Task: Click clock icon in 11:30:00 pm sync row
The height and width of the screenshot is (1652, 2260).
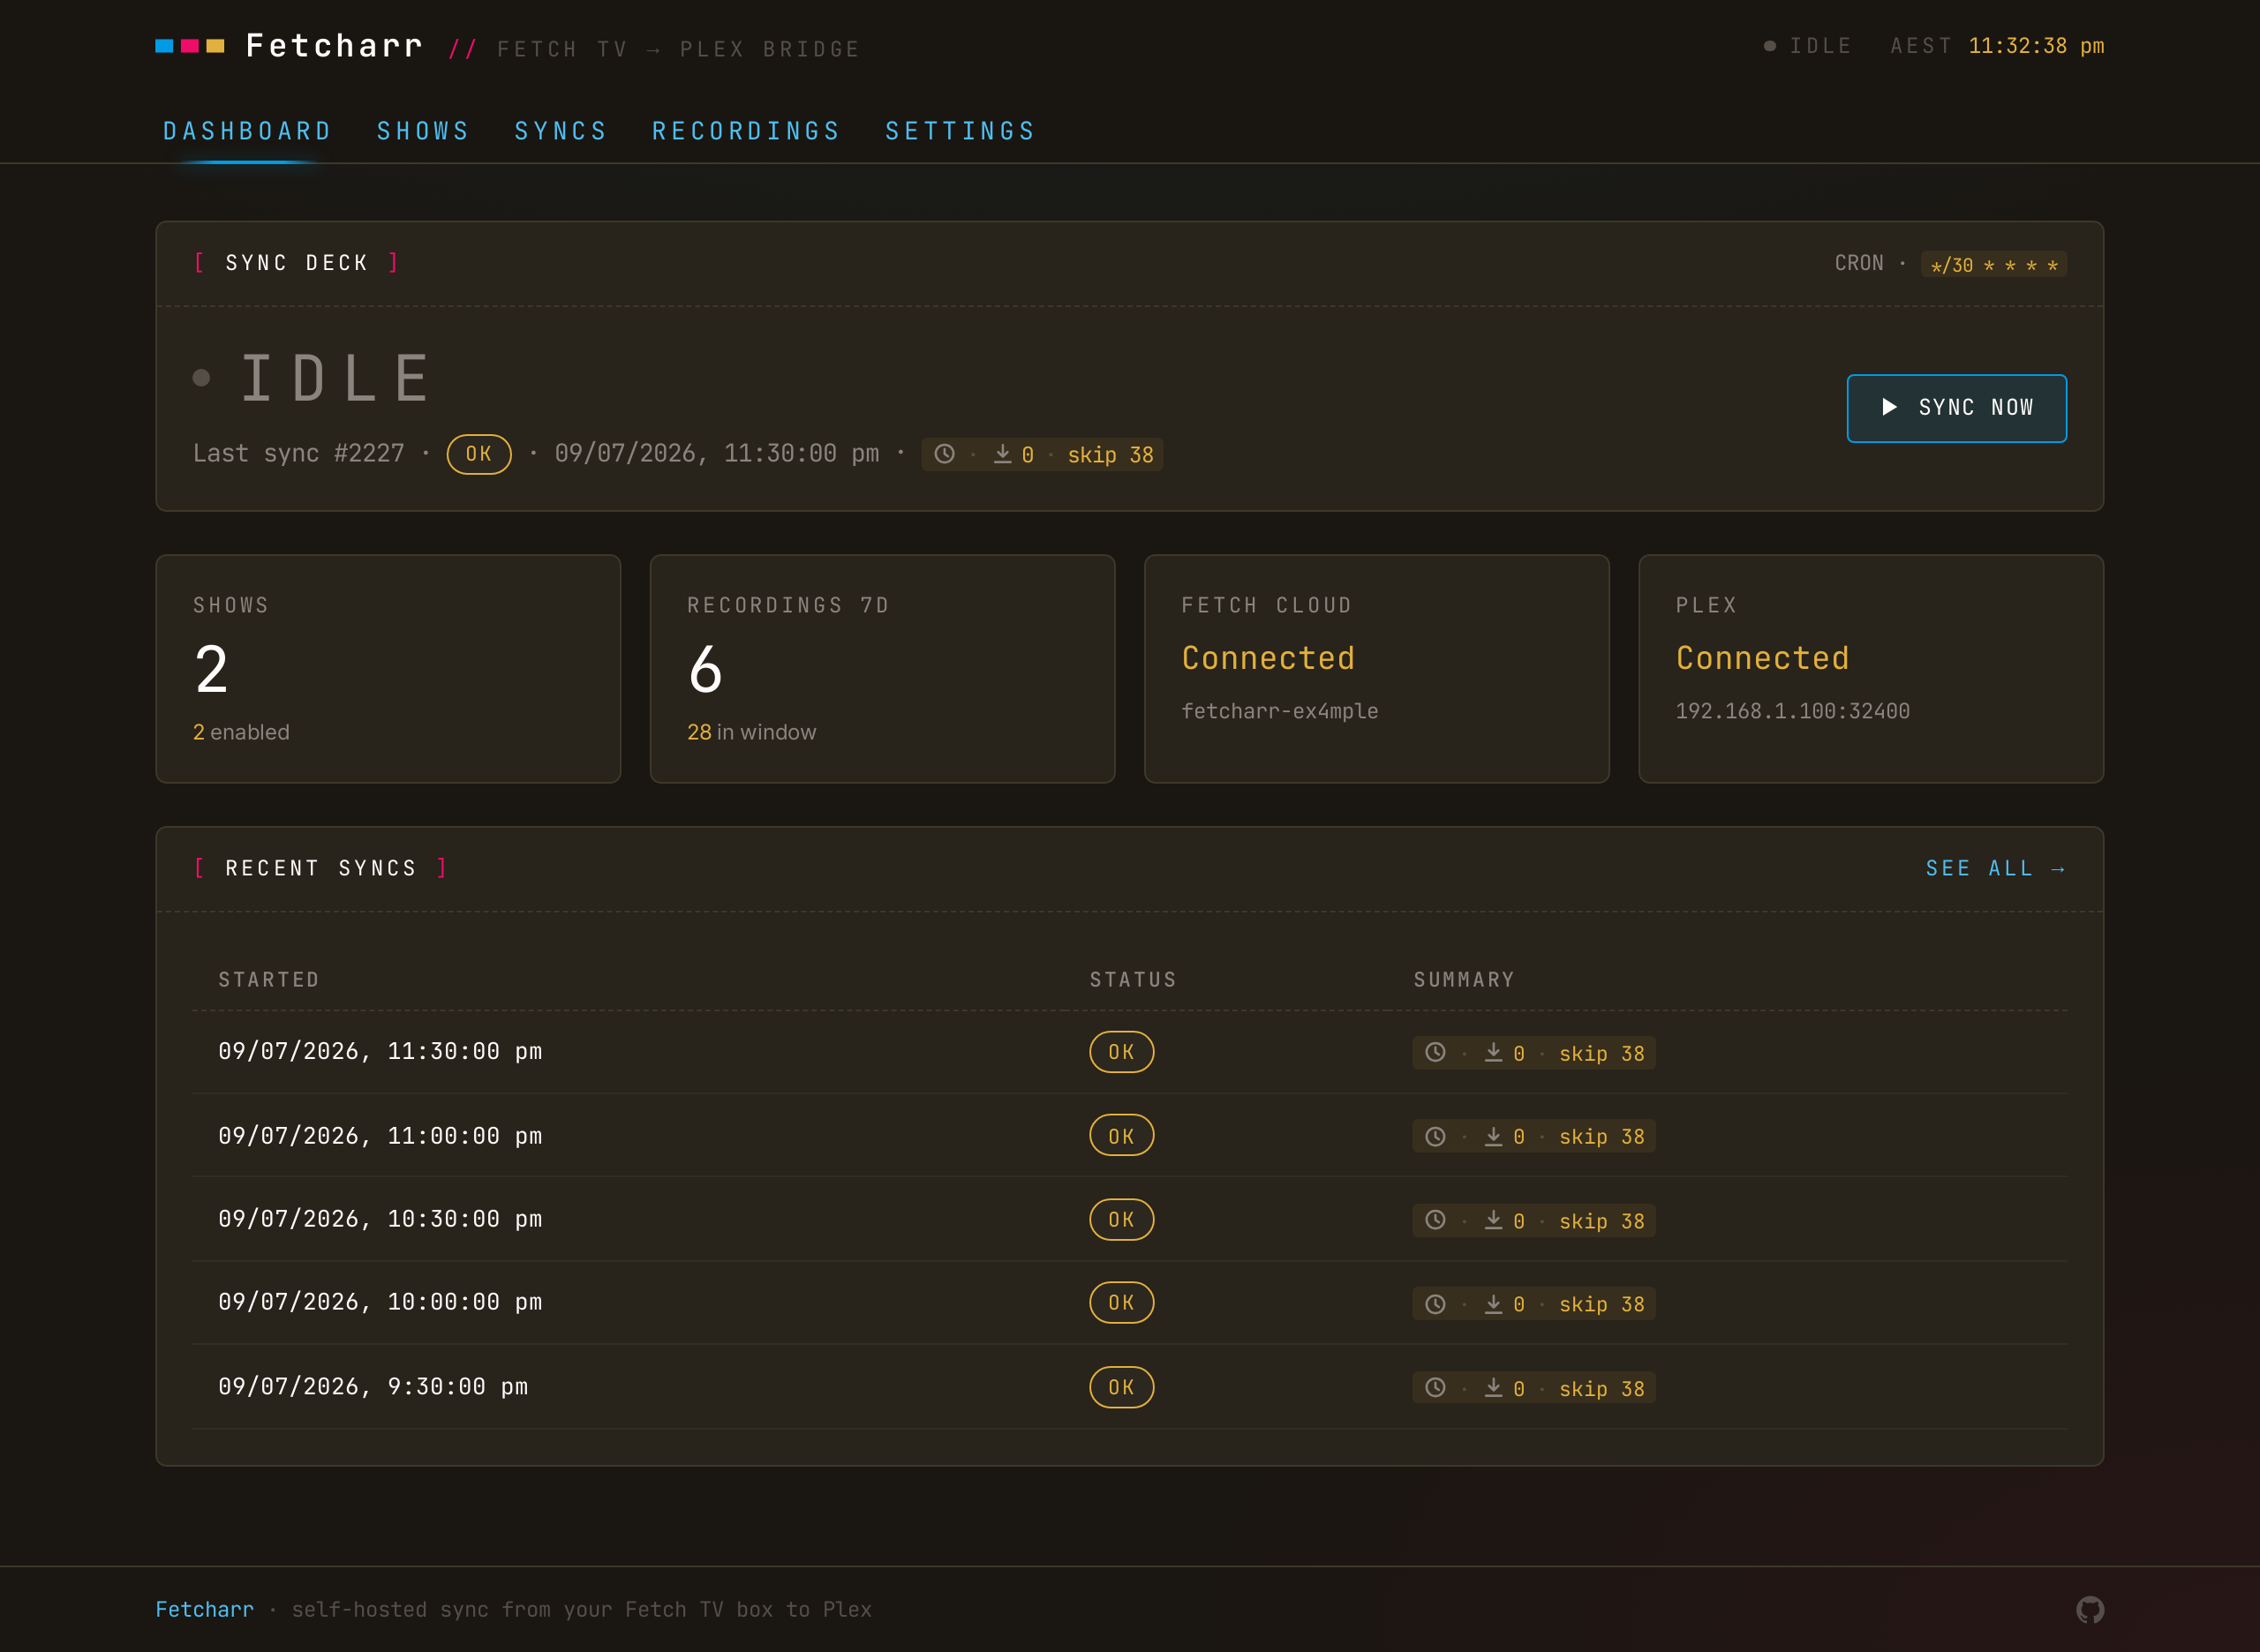Action: 1435,1052
